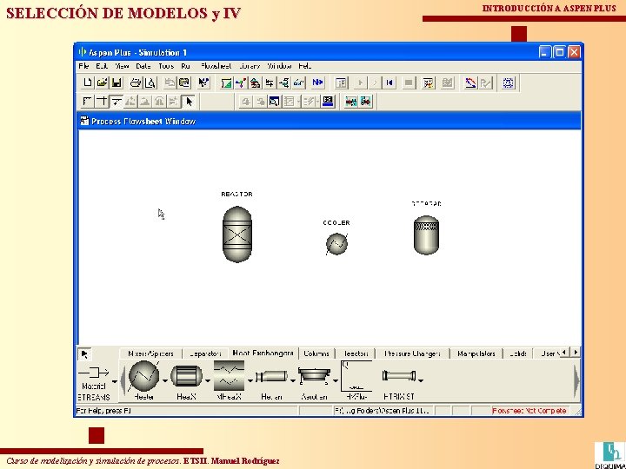Open the File menu
Image resolution: width=626 pixels, height=469 pixels.
pos(83,66)
